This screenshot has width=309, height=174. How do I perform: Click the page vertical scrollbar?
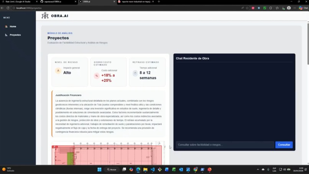coord(308,43)
